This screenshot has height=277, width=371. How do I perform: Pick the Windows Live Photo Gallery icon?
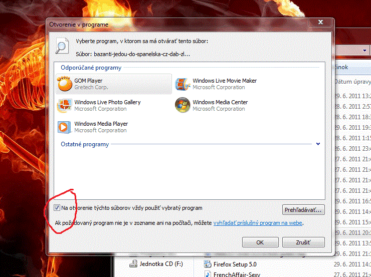(x=64, y=105)
